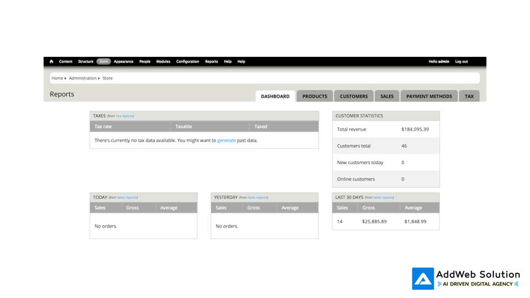Open the Configuration menu

(187, 61)
